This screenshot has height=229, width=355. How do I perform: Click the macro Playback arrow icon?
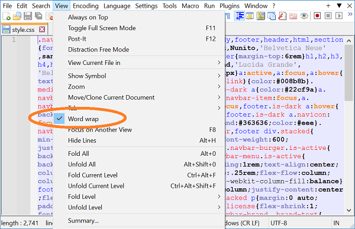pos(339,16)
